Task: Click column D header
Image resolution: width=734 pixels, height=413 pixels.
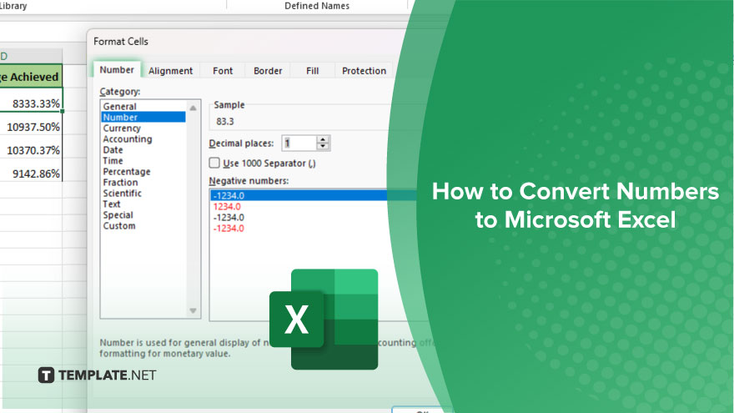Action: 31,56
